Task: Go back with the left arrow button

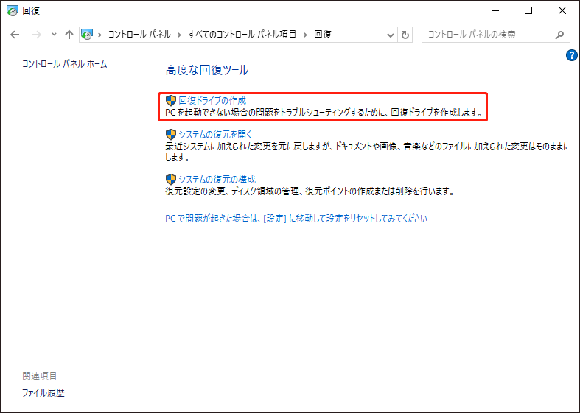Action: coord(15,35)
